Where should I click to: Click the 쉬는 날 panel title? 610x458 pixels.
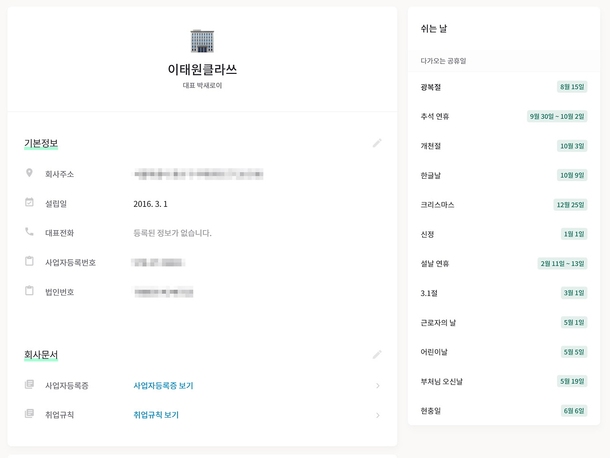tap(434, 29)
